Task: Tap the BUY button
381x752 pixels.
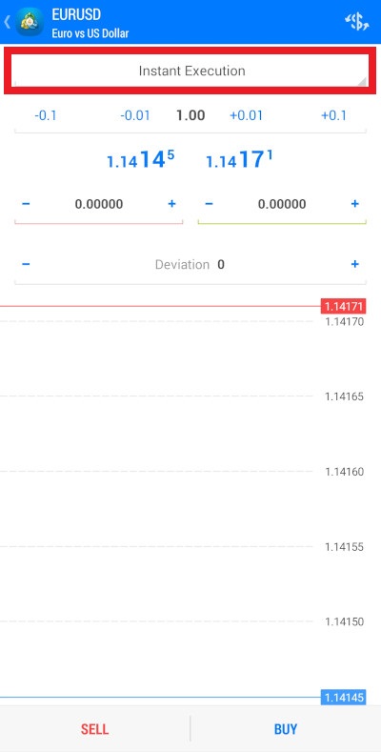Action: (x=286, y=729)
